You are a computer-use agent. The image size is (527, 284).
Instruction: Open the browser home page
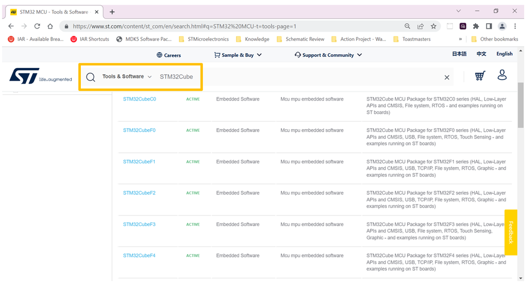click(50, 26)
